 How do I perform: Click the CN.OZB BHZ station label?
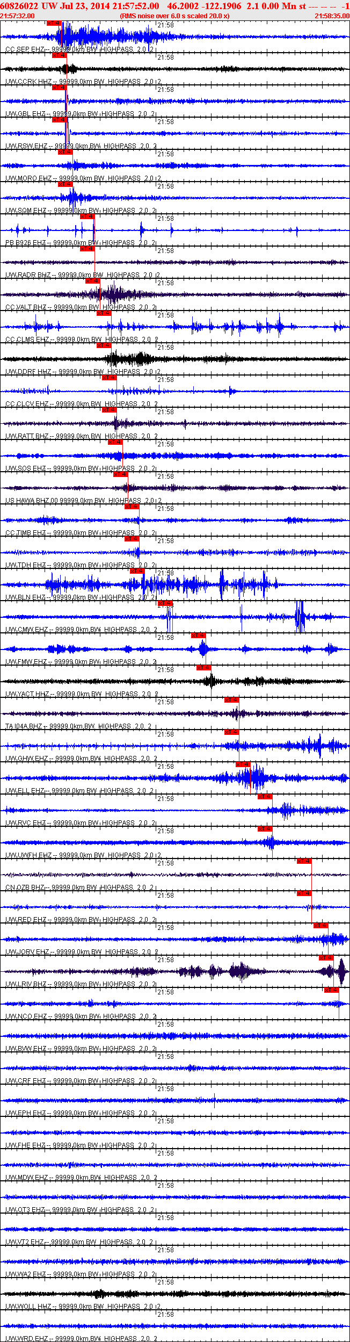(25, 888)
